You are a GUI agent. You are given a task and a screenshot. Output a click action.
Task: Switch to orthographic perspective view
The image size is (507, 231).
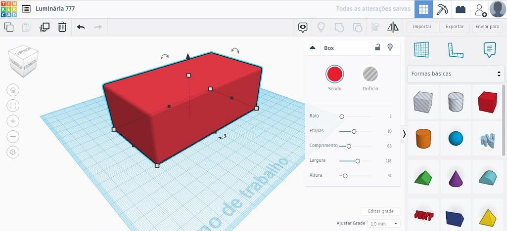click(13, 152)
